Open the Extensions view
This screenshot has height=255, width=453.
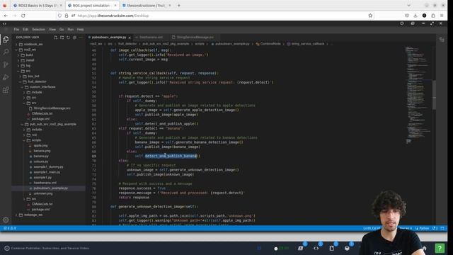tap(6, 90)
